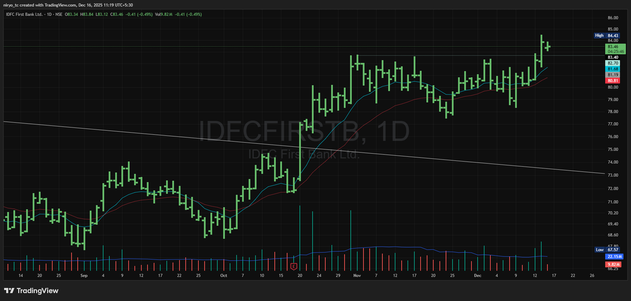Click the 79.00 price axis tick

pos(613,99)
